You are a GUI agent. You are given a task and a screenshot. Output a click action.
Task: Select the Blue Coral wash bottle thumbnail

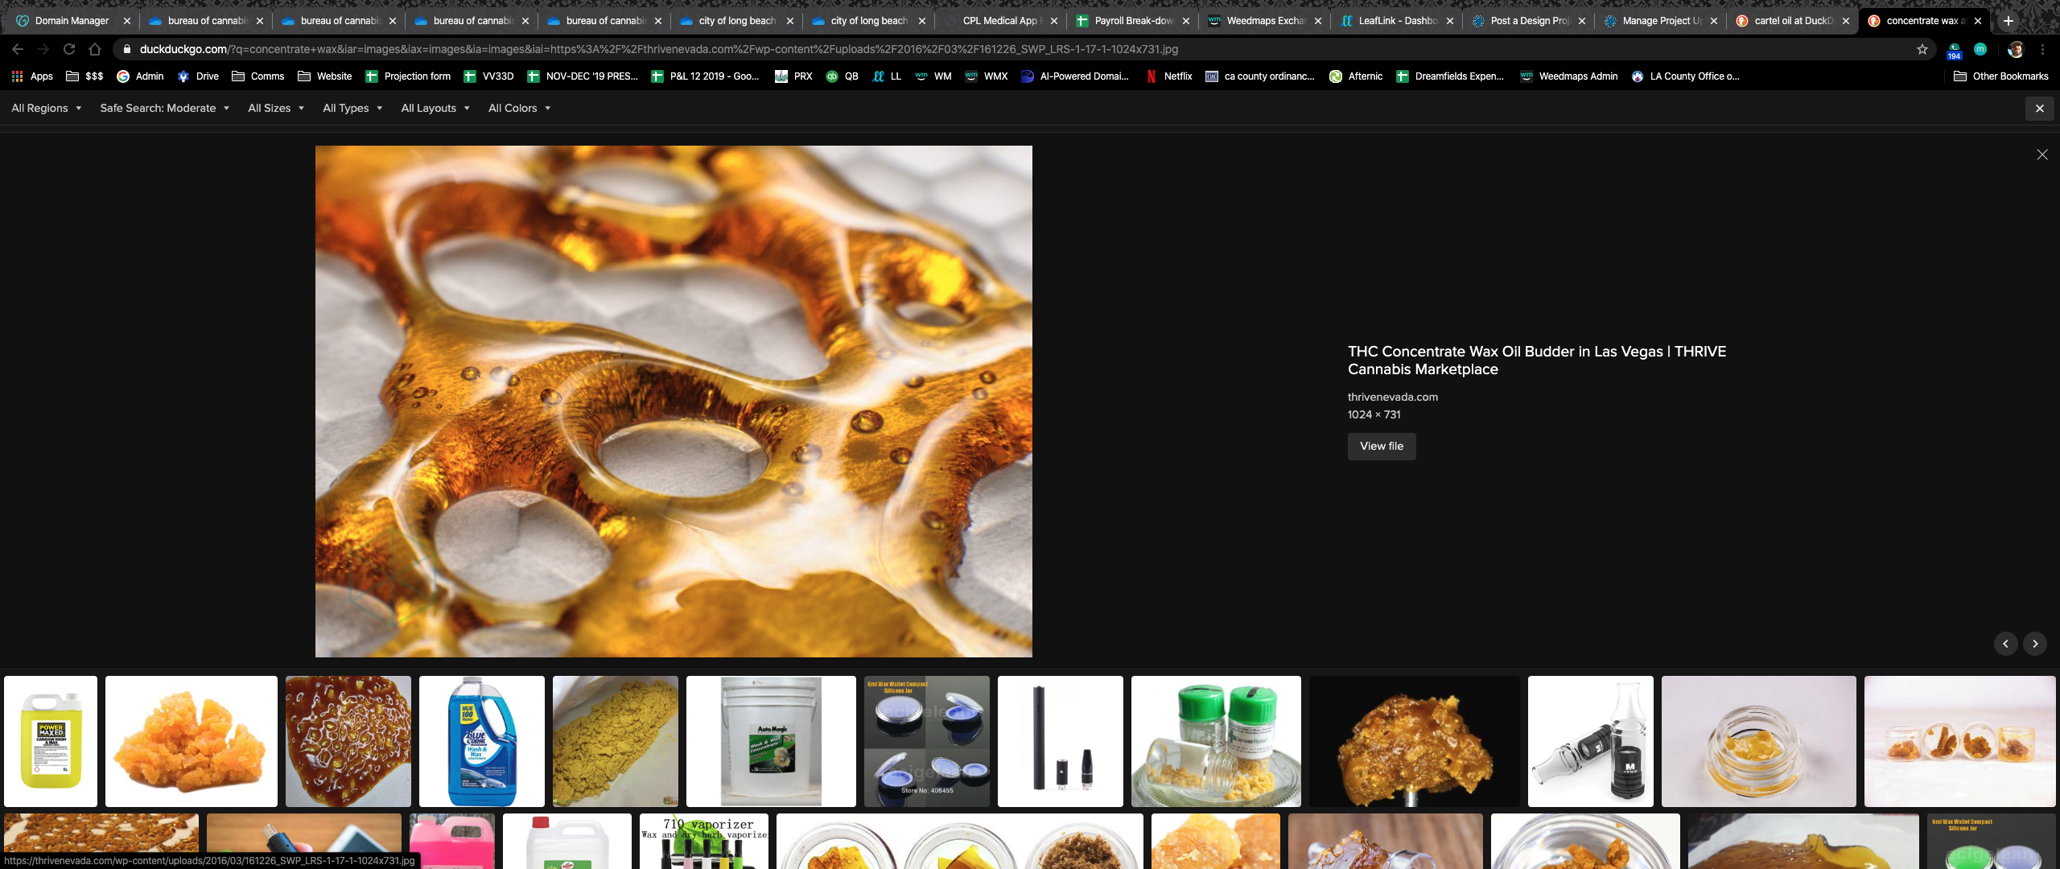[x=481, y=741]
